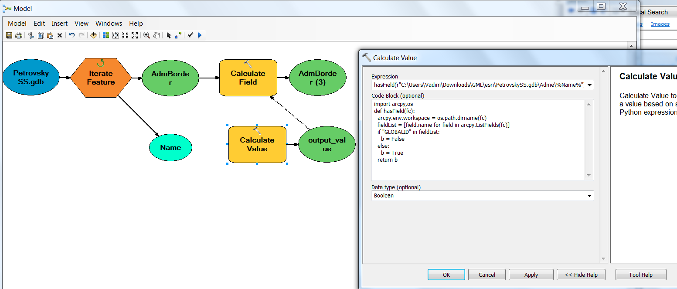Select the Calculate Field tool element
677x289 pixels.
[x=248, y=78]
